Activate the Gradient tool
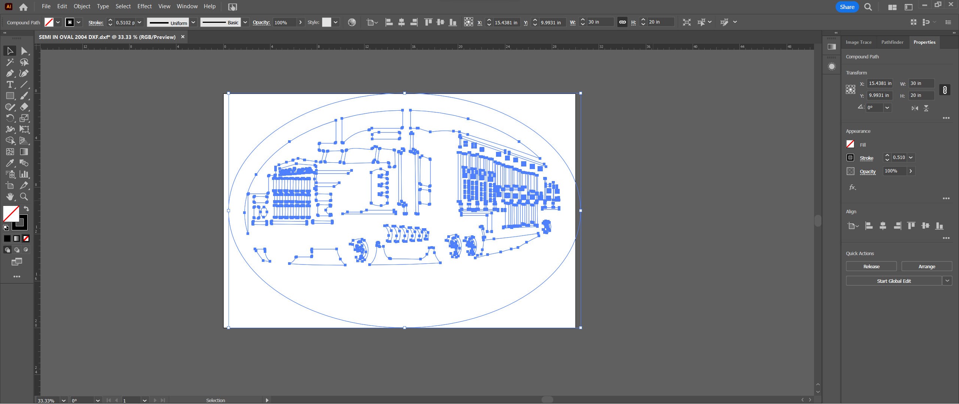Screen dimensions: 959x404 coord(24,152)
